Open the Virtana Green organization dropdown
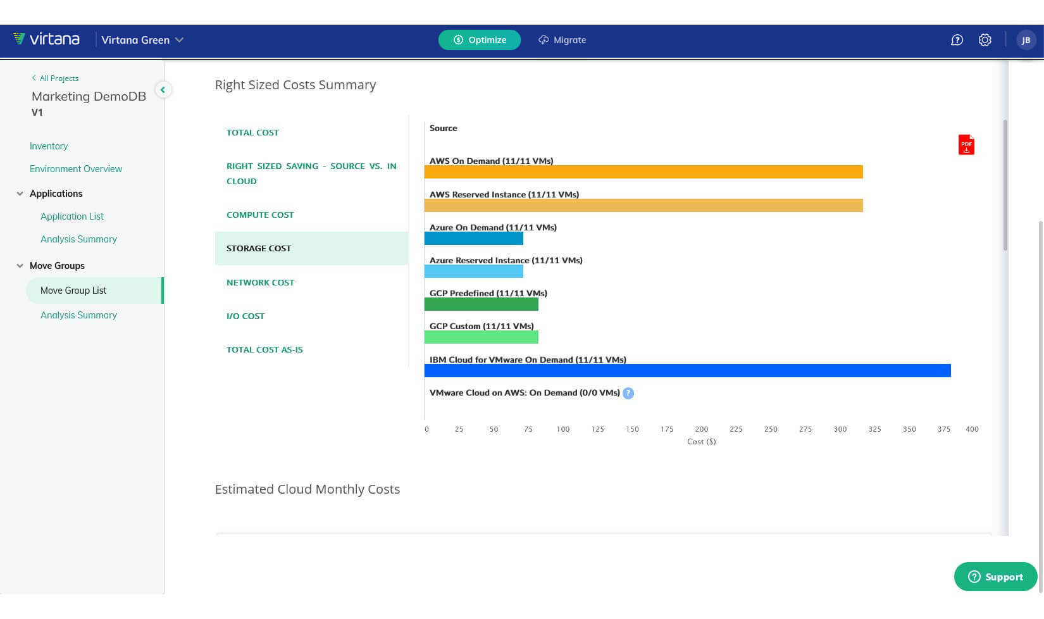Image resolution: width=1044 pixels, height=619 pixels. point(142,40)
